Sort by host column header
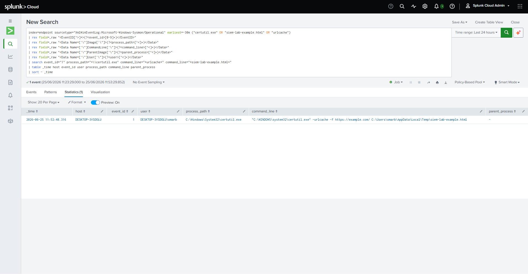The image size is (528, 274). coord(80,111)
